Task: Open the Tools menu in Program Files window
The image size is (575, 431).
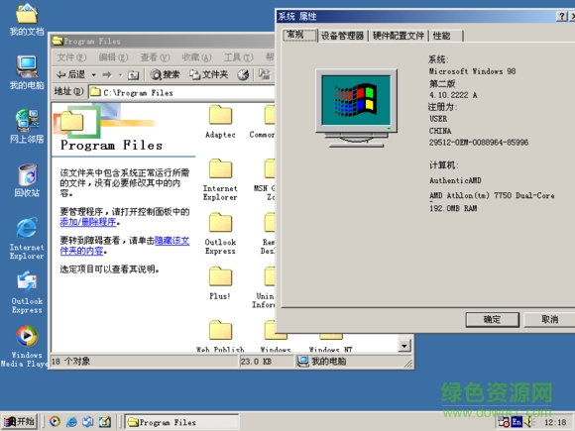Action: (x=238, y=57)
